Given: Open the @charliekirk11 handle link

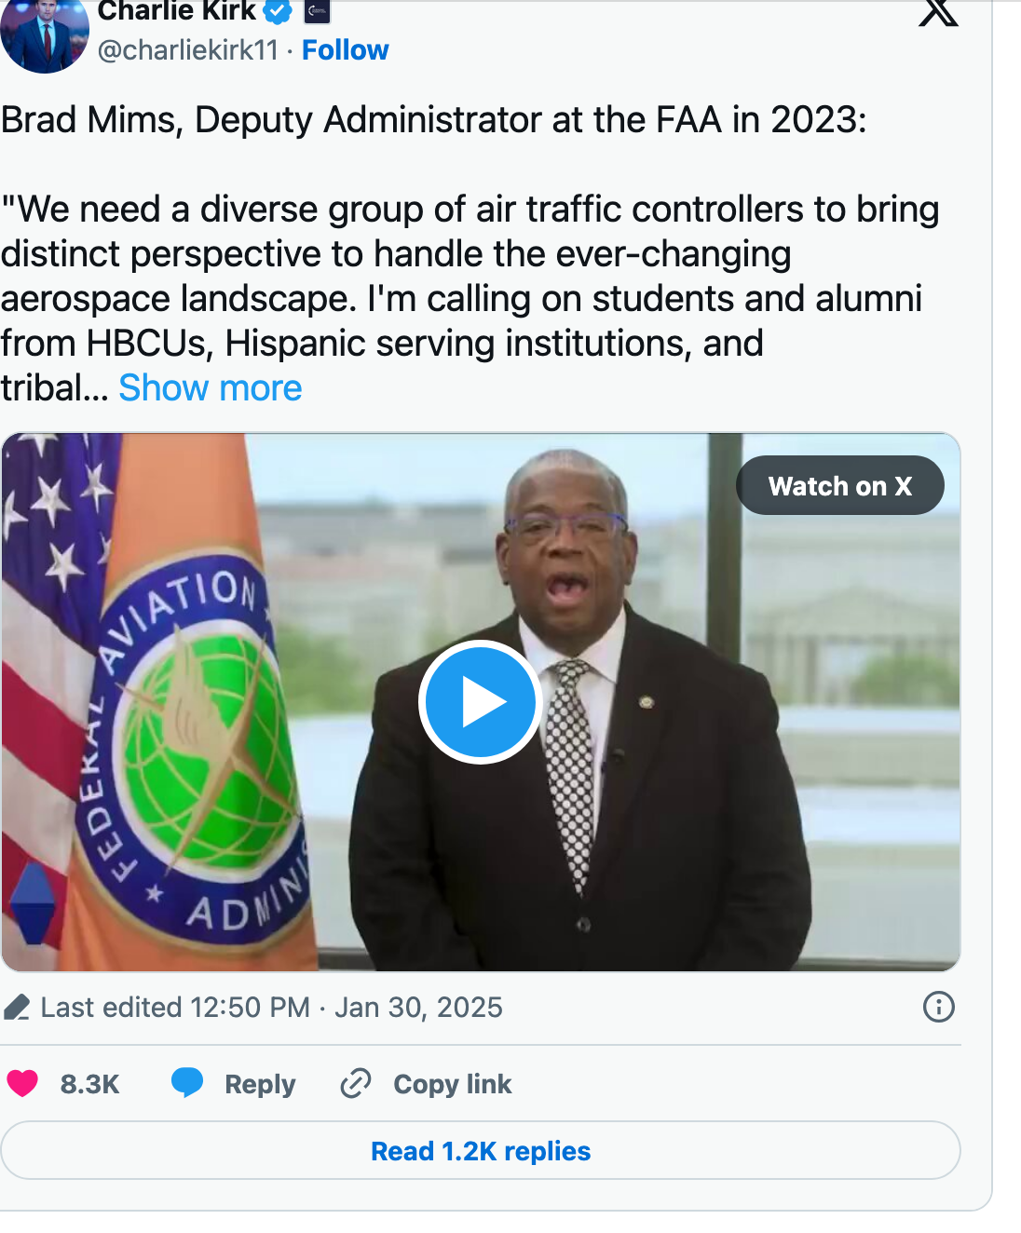Looking at the screenshot, I should click(188, 50).
